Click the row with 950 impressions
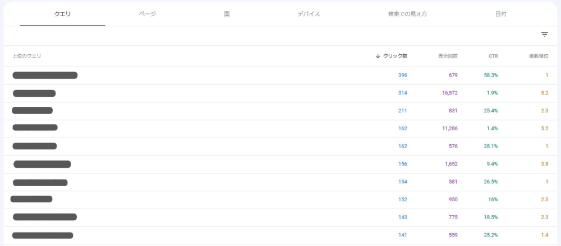This screenshot has height=246, width=561. (x=280, y=200)
